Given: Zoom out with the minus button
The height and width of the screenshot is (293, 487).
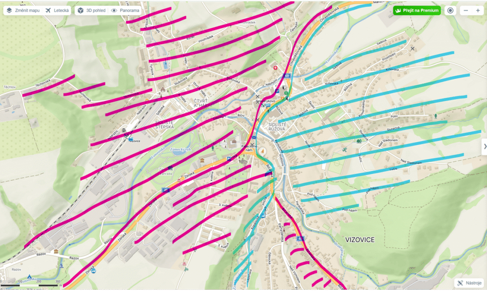Looking at the screenshot, I should [x=466, y=10].
